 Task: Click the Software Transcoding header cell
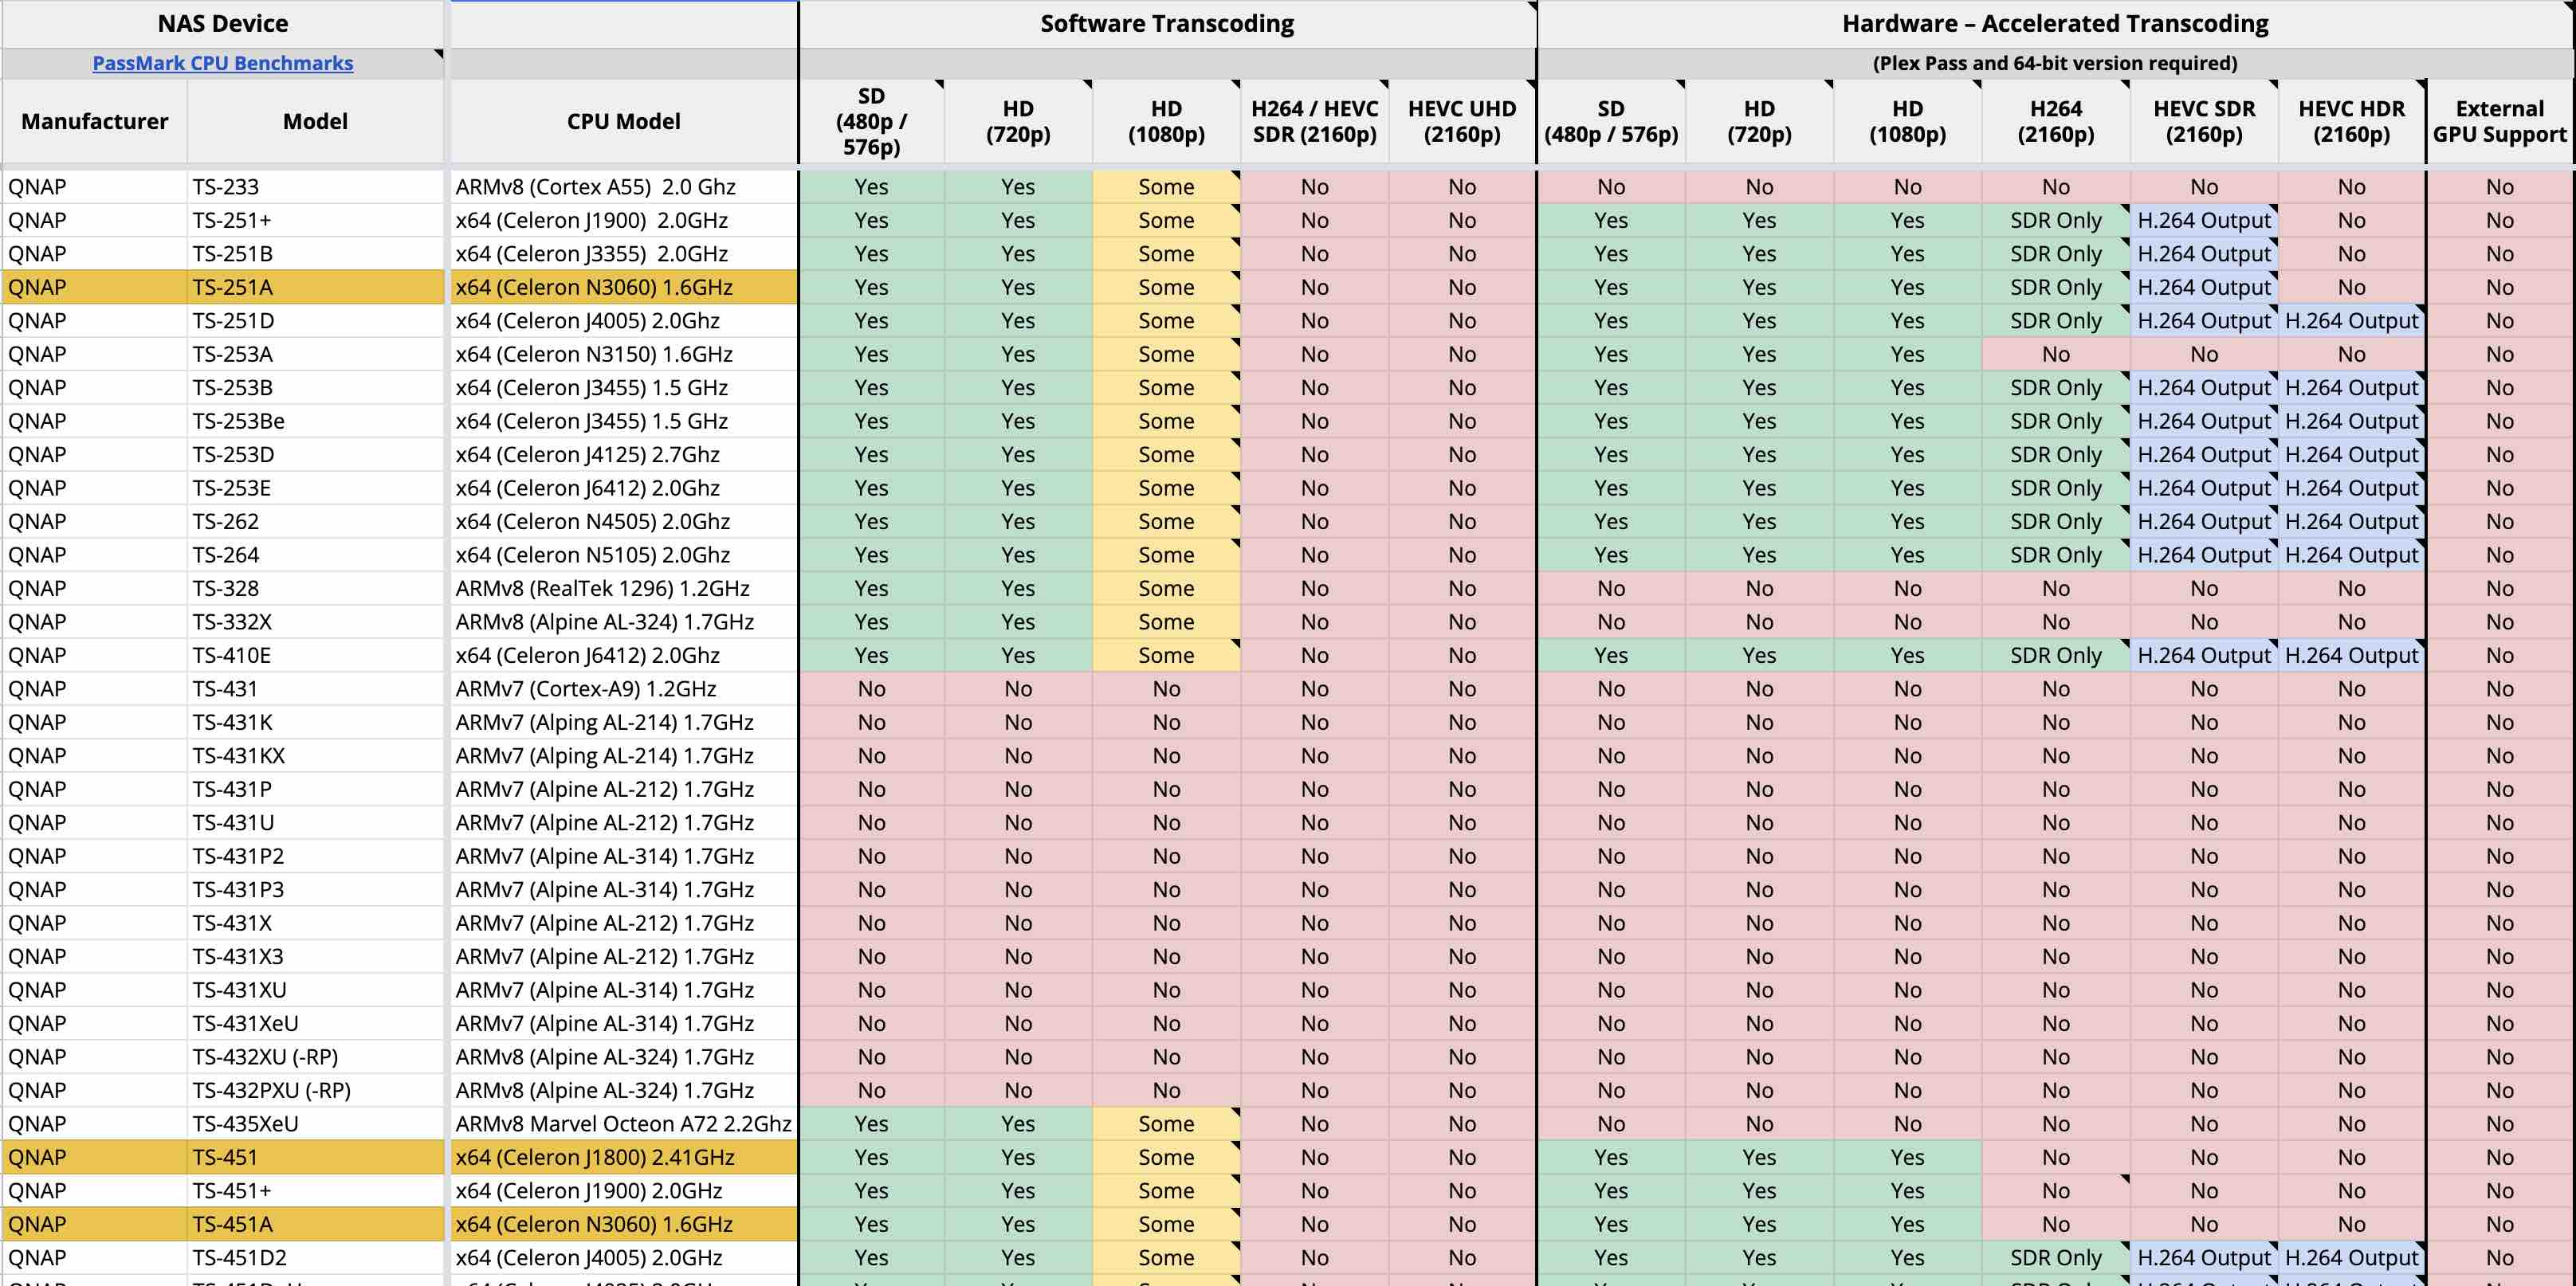pos(1166,23)
